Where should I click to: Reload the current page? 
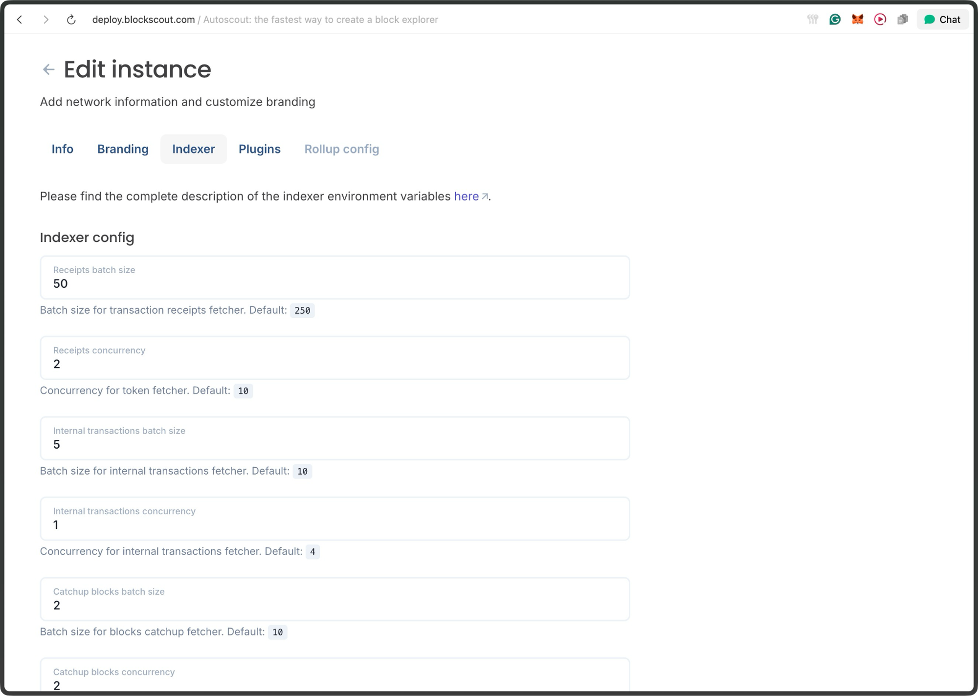tap(71, 20)
